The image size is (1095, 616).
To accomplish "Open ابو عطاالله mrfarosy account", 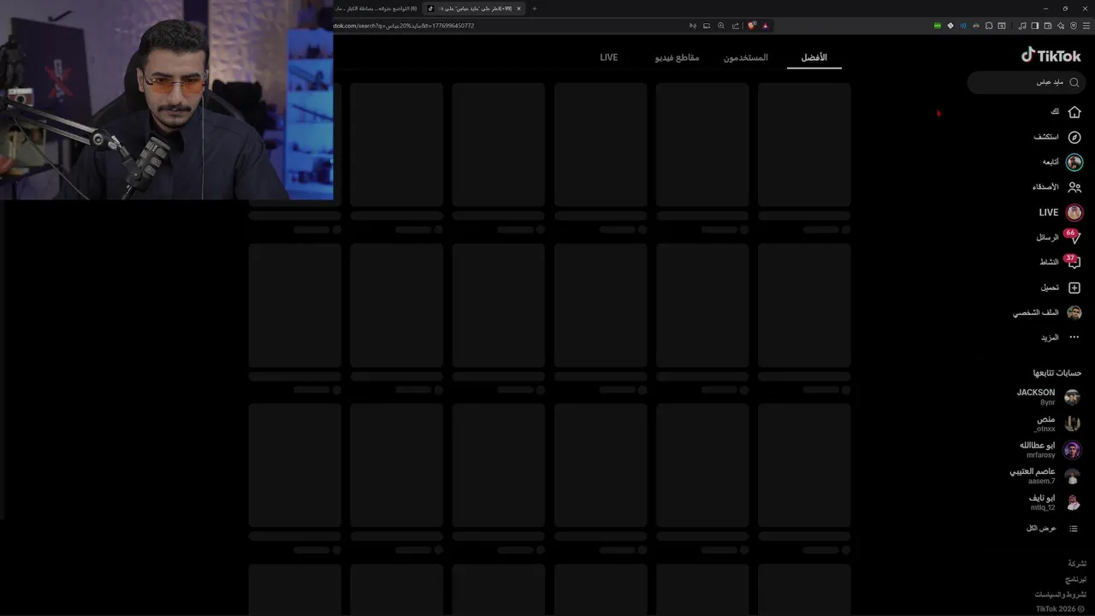I will tap(1050, 450).
